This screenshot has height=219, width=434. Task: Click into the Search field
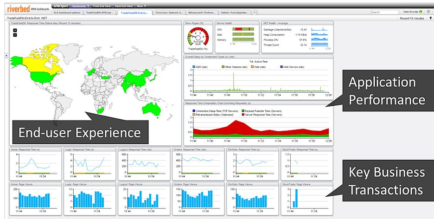pos(384,12)
